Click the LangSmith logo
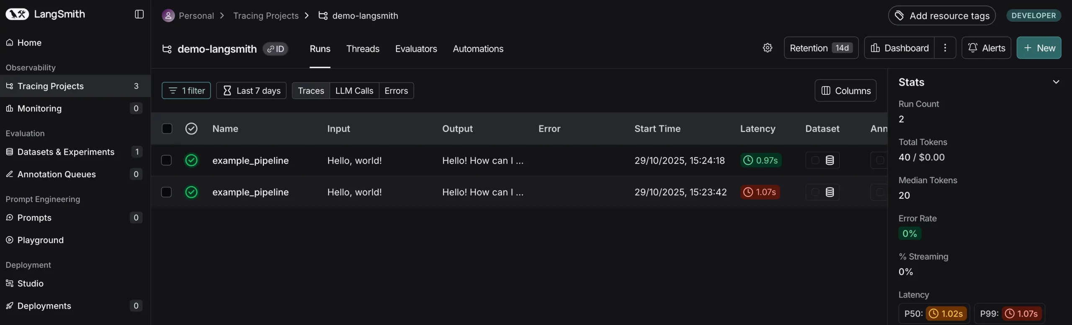The width and height of the screenshot is (1072, 325). (x=45, y=14)
